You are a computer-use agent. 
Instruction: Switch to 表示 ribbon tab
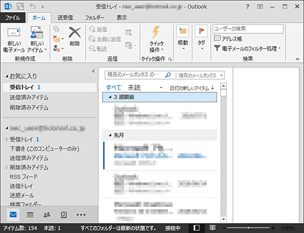point(122,18)
